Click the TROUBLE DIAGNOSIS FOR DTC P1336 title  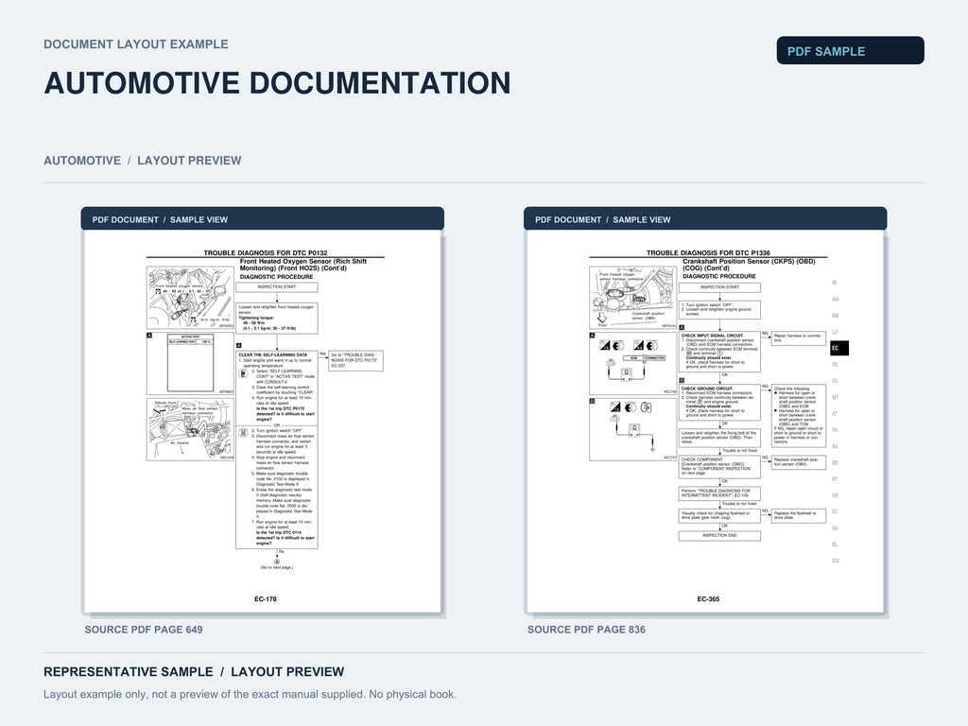coord(708,252)
